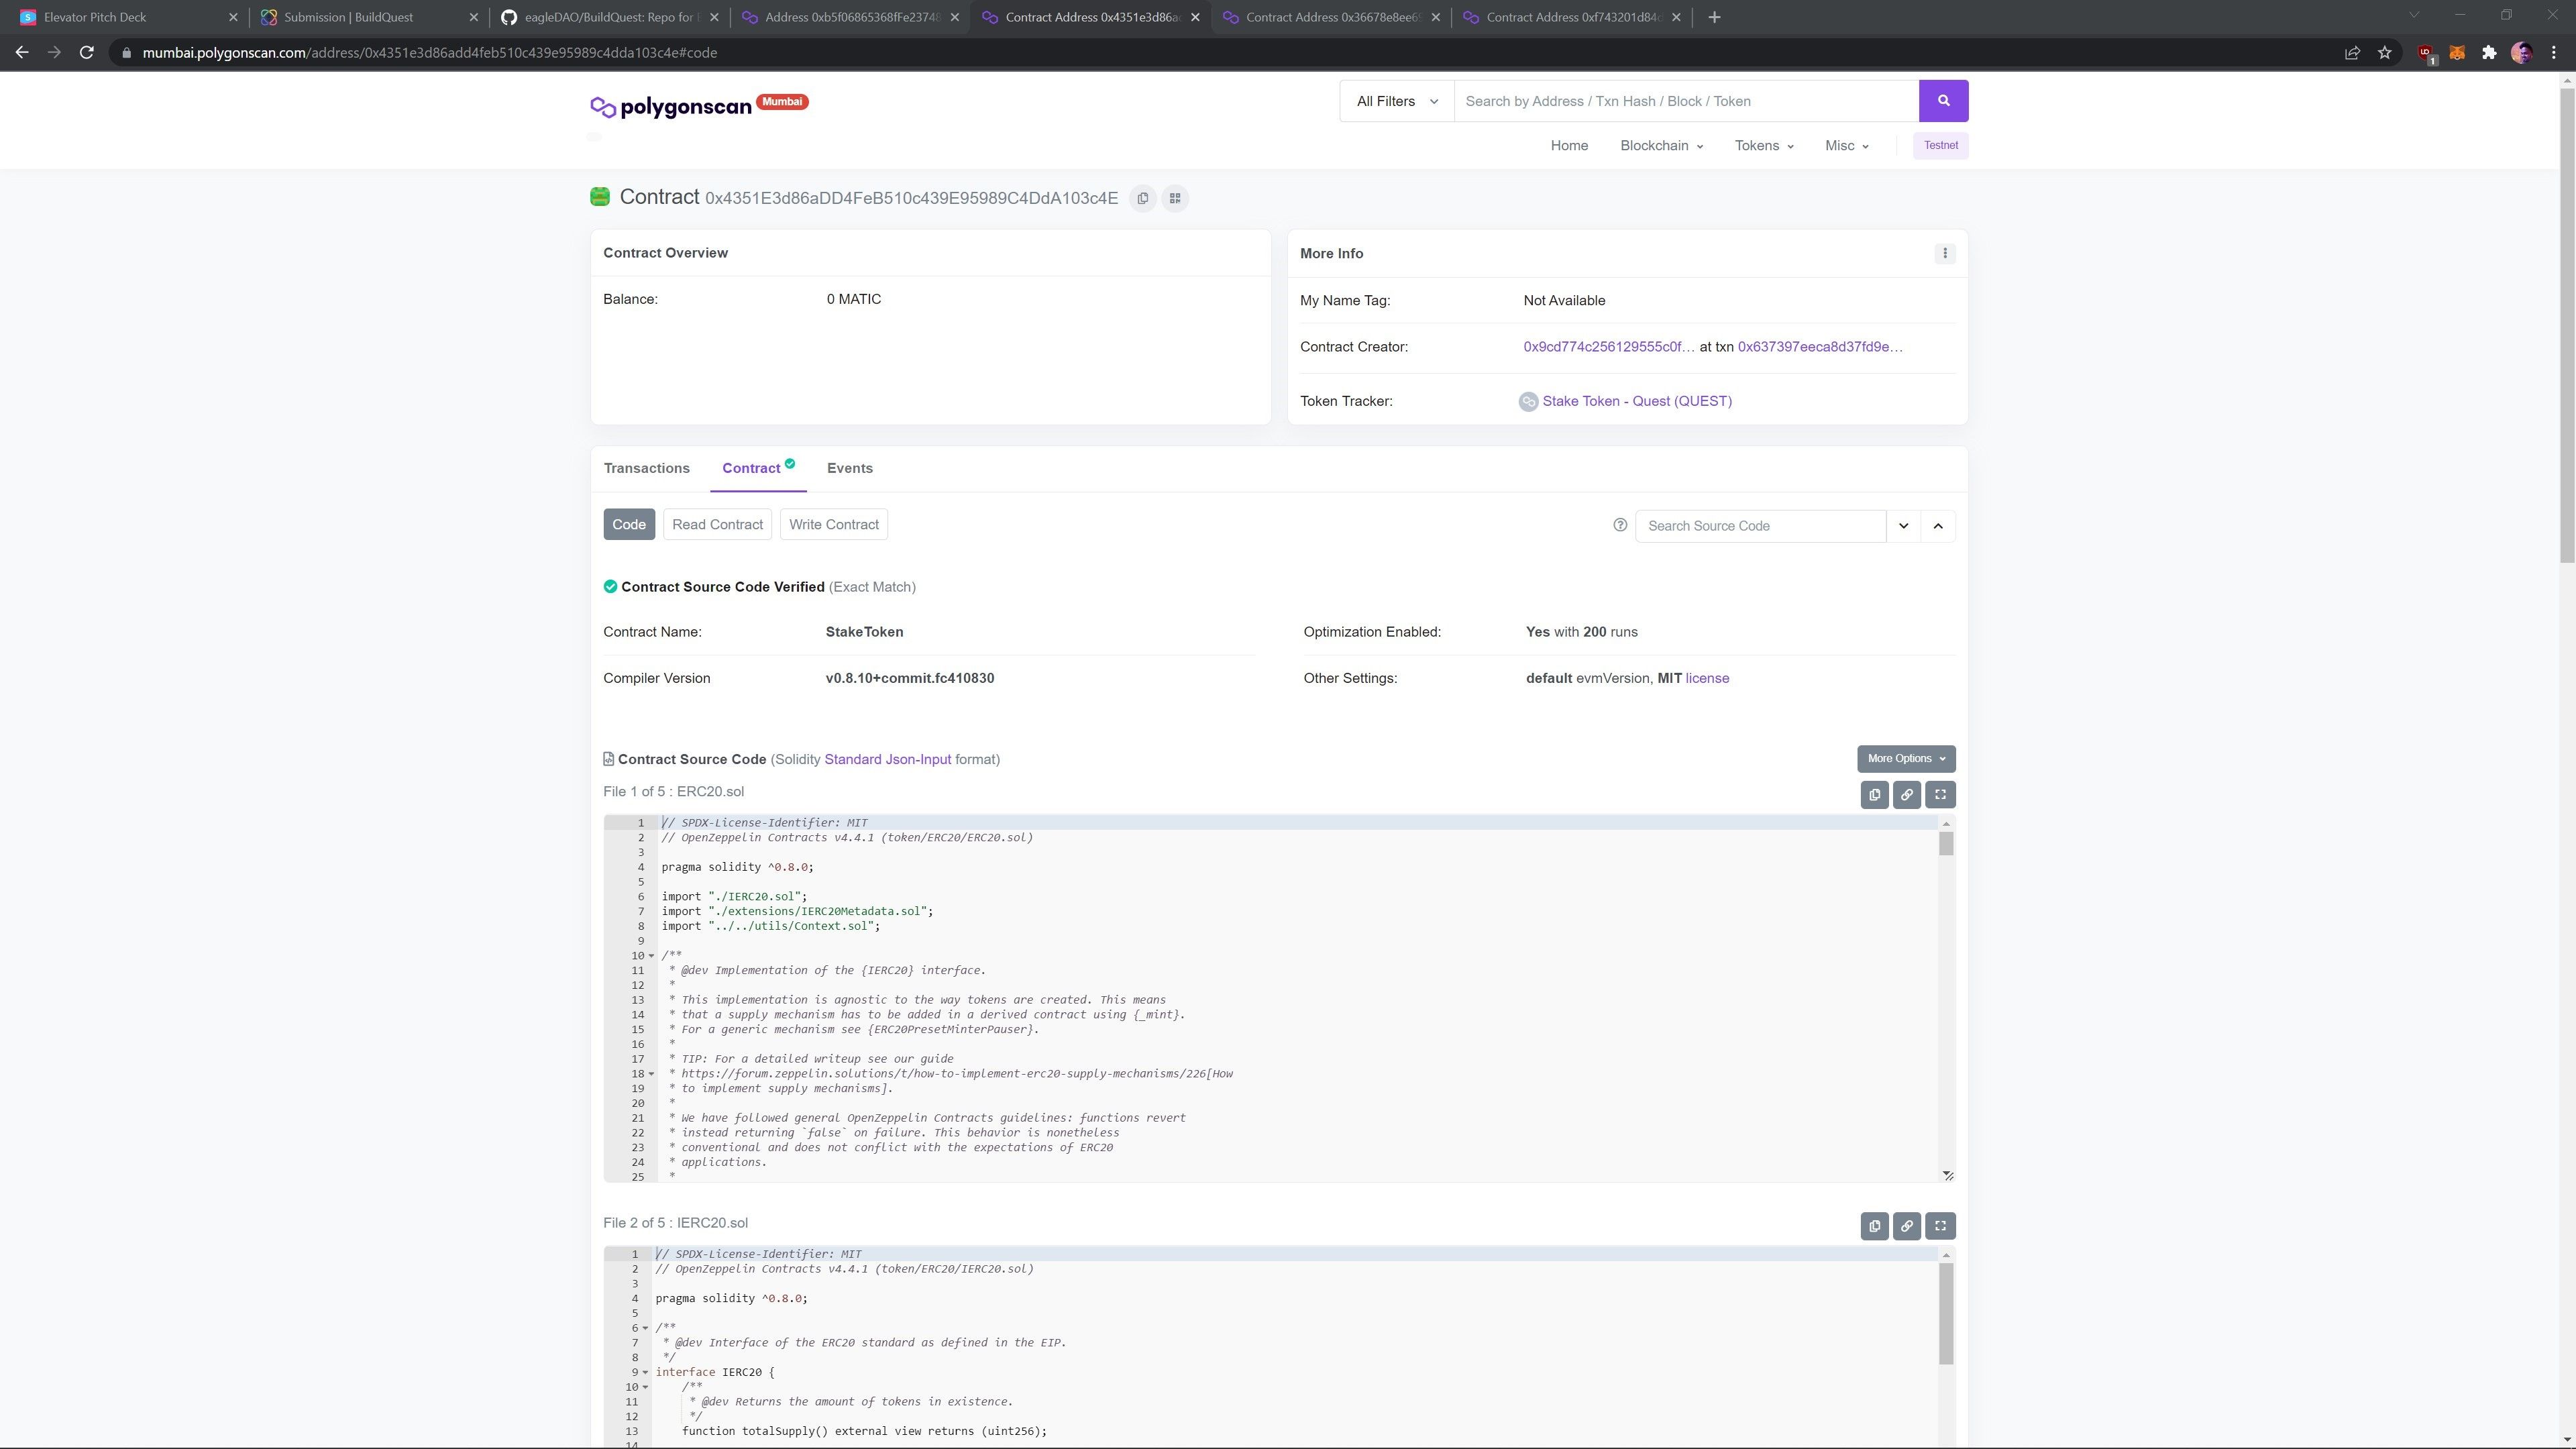This screenshot has width=2576, height=1449.
Task: Copy permalink for ERC20.sol file
Action: pyautogui.click(x=1906, y=795)
